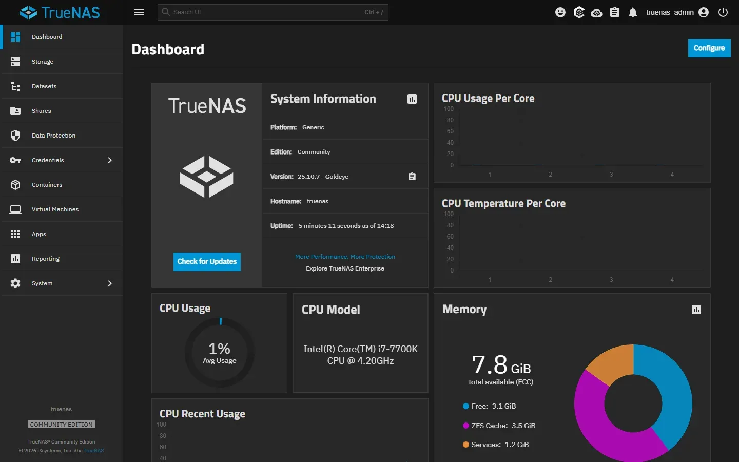739x462 pixels.
Task: Focus the Search UI field
Action: pyautogui.click(x=273, y=12)
